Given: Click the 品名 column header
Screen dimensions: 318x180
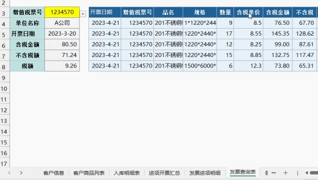Looking at the screenshot, I should pos(168,12).
